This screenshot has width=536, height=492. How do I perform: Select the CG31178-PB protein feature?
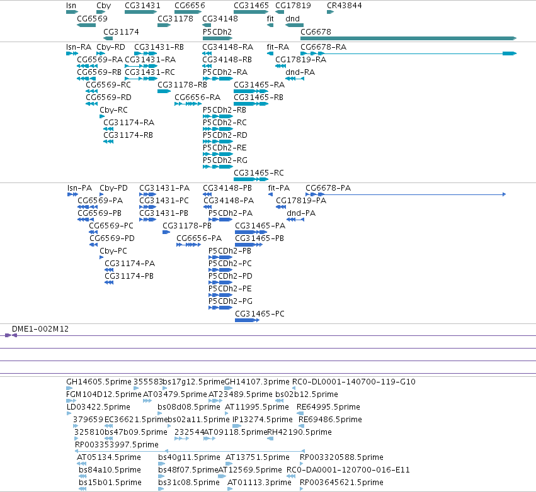pyautogui.click(x=166, y=232)
